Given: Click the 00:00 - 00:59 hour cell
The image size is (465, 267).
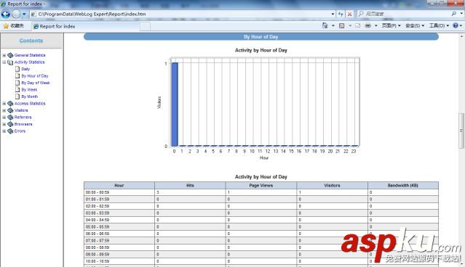Looking at the screenshot, I should (119, 192).
